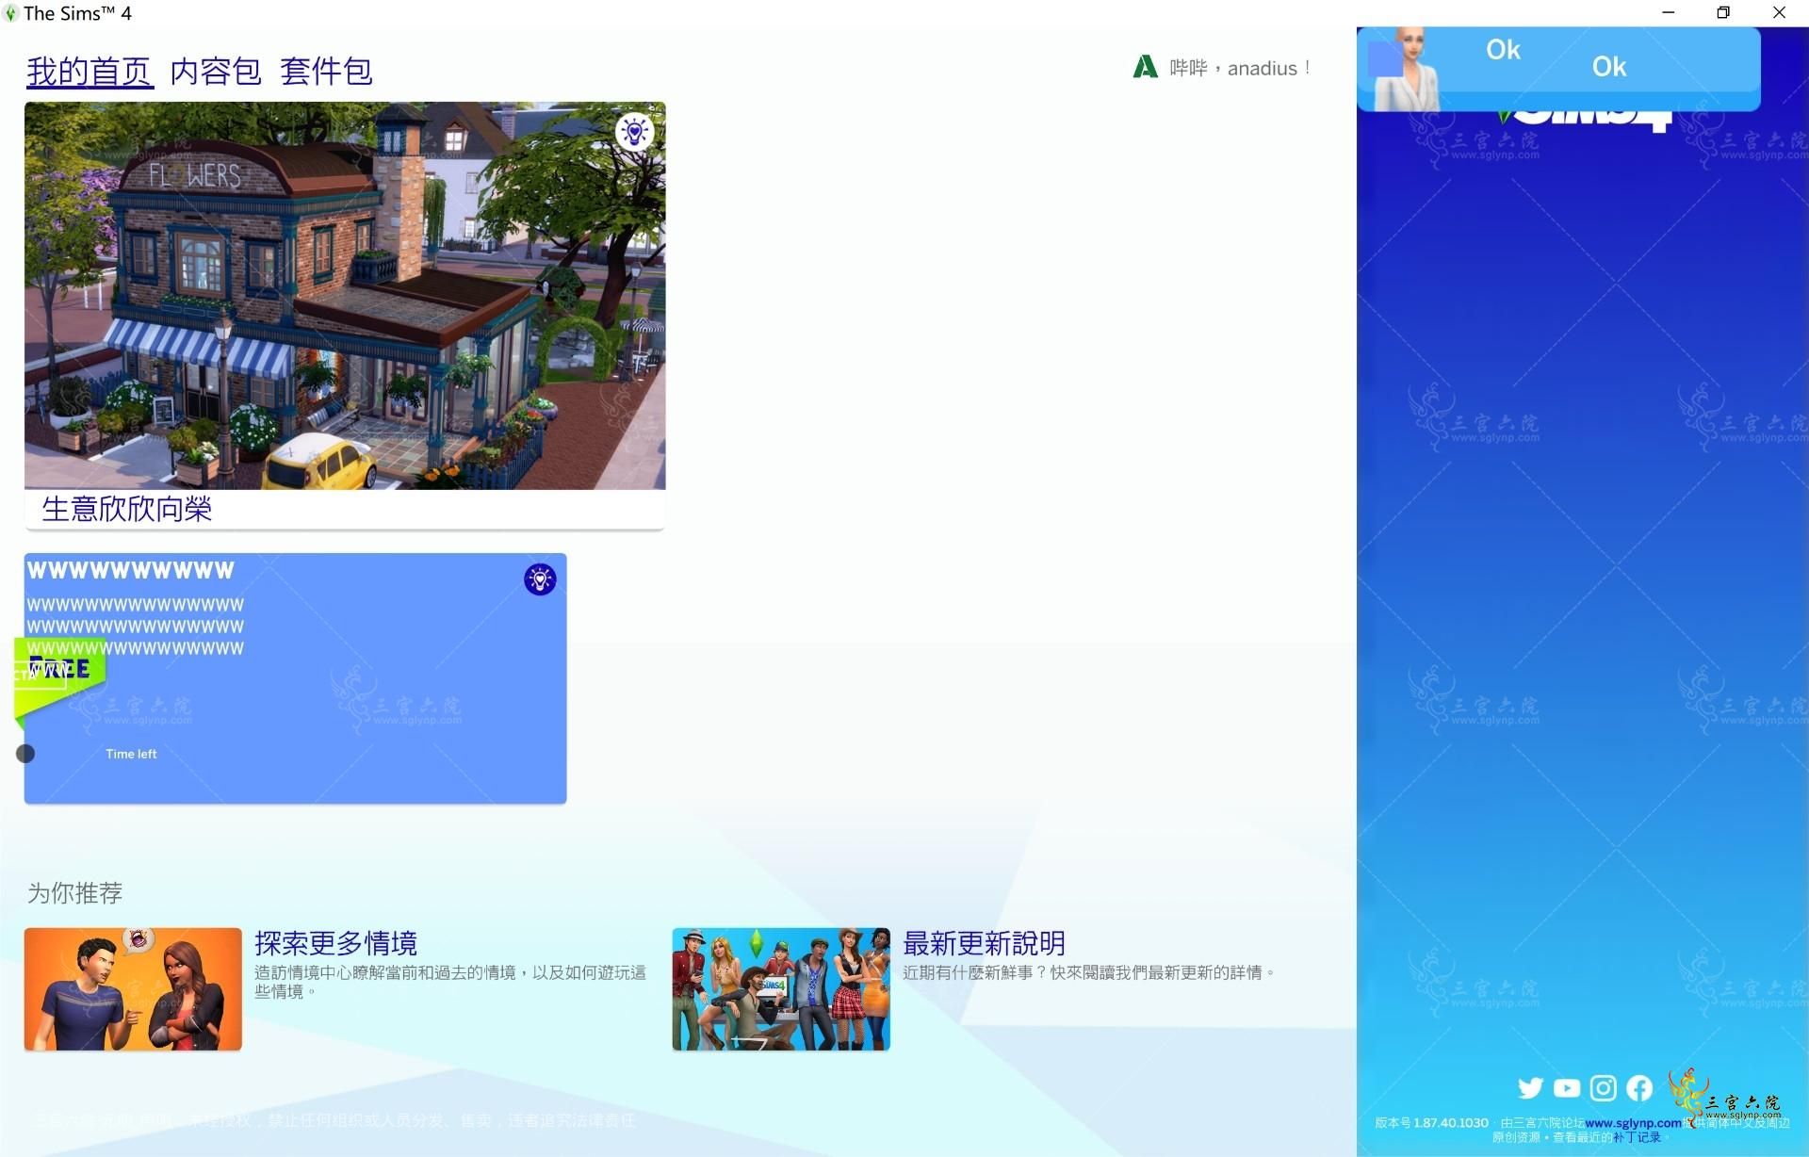Click the 哔哔，anadius greeting text
This screenshot has width=1809, height=1157.
tap(1240, 68)
